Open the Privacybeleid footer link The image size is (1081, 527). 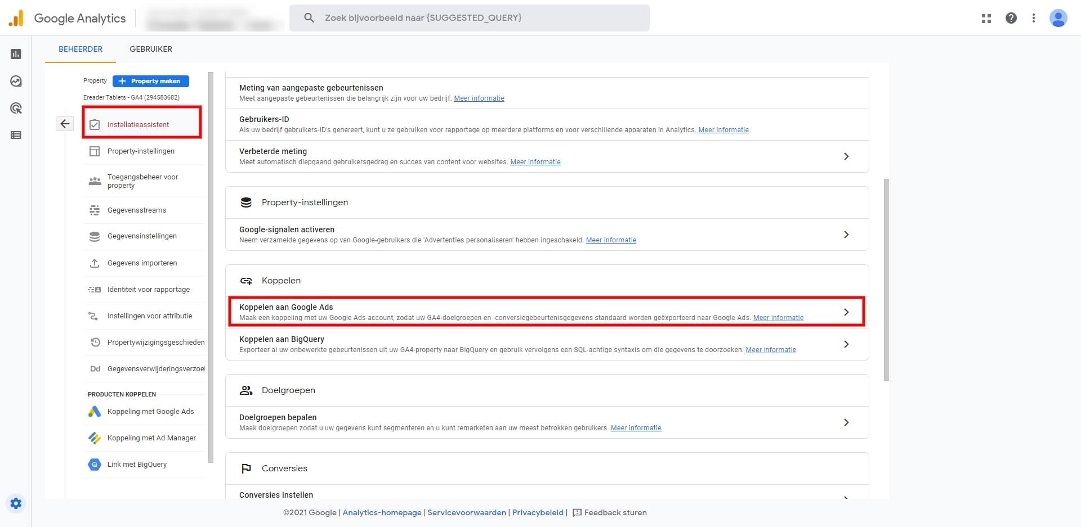click(x=538, y=512)
